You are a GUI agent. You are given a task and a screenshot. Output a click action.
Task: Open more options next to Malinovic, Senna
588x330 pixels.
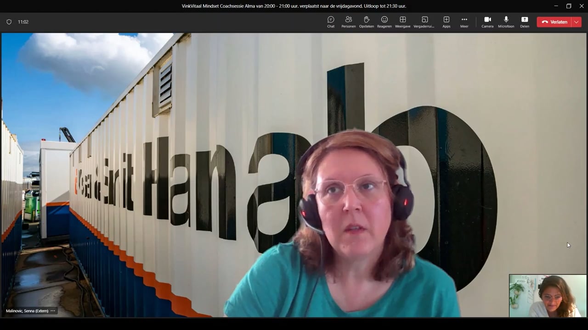[53, 311]
